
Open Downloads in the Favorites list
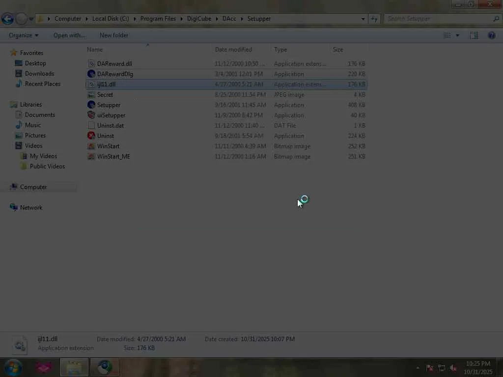click(39, 74)
